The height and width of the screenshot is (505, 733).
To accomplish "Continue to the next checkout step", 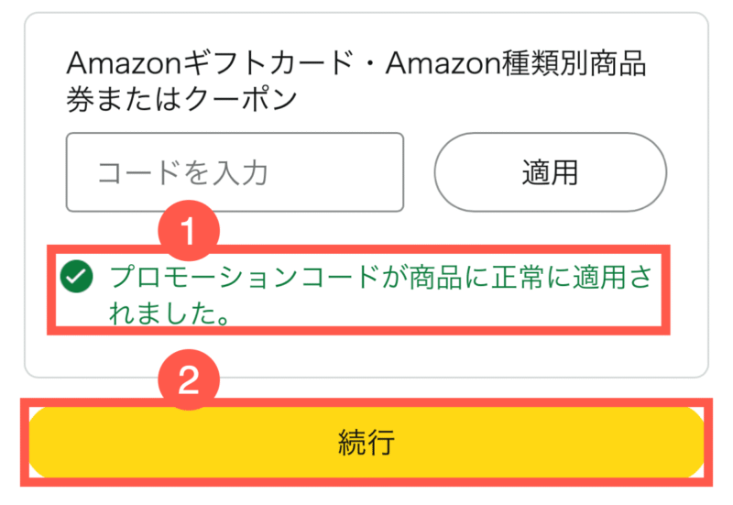I will click(x=366, y=442).
